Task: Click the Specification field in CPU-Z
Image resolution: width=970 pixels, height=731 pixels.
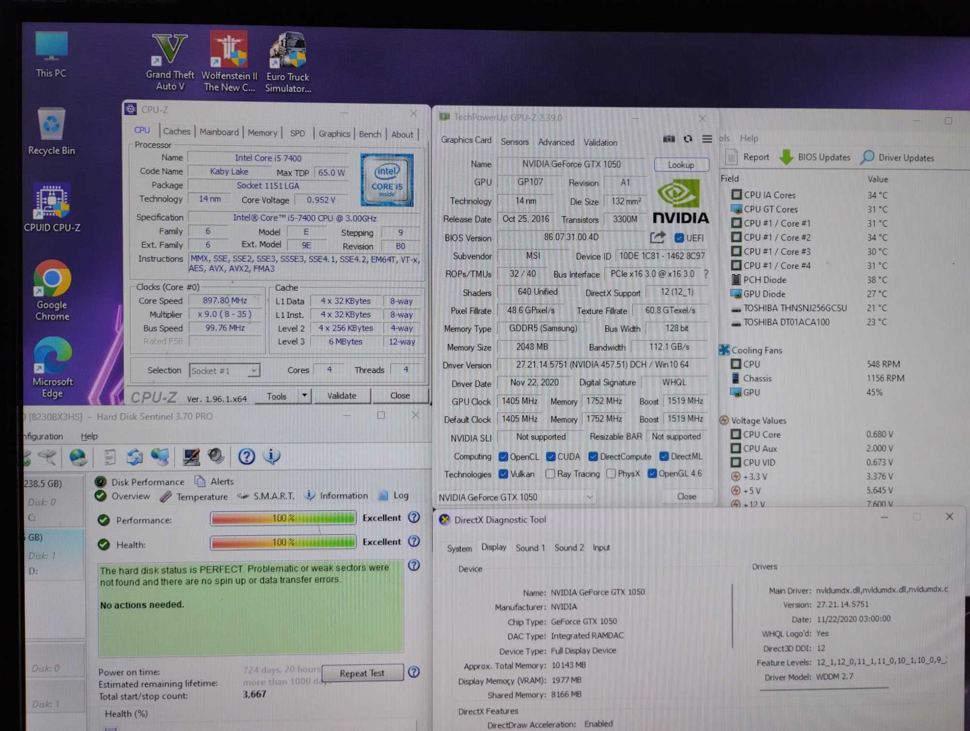Action: tap(305, 218)
